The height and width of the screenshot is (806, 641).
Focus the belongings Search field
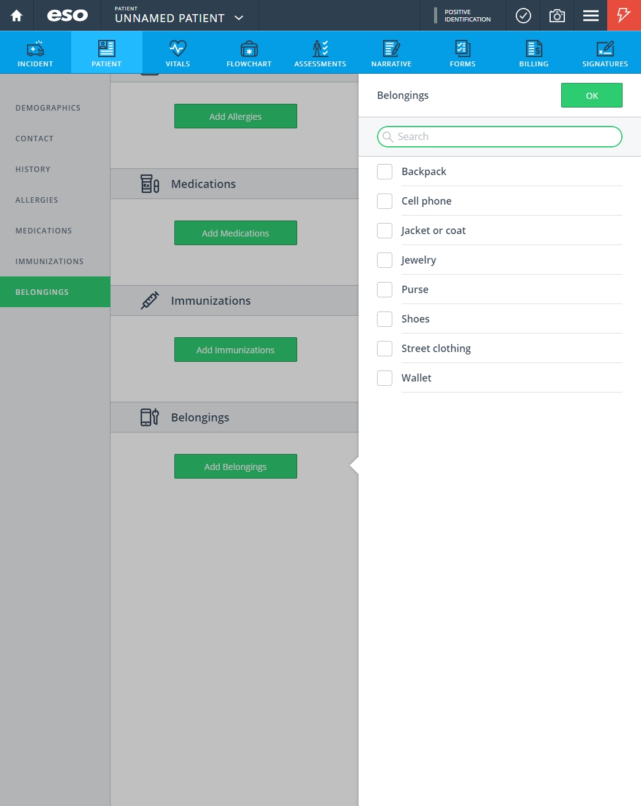pos(500,136)
